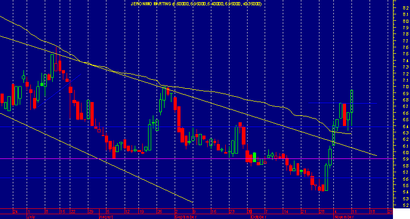Click date label 9 on time axis
Viewport: 410px width, 219px height.
click(x=194, y=212)
